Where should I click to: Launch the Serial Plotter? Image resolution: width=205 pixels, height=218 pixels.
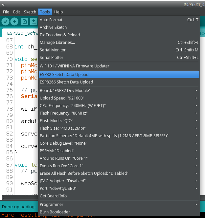click(119, 57)
